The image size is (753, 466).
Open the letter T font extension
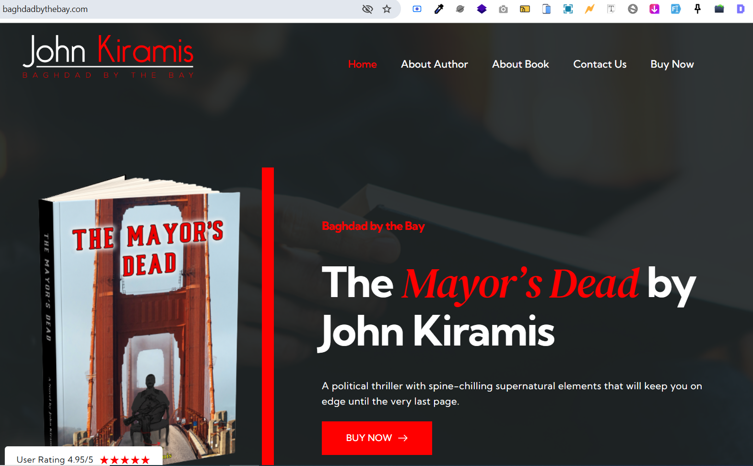pos(611,9)
